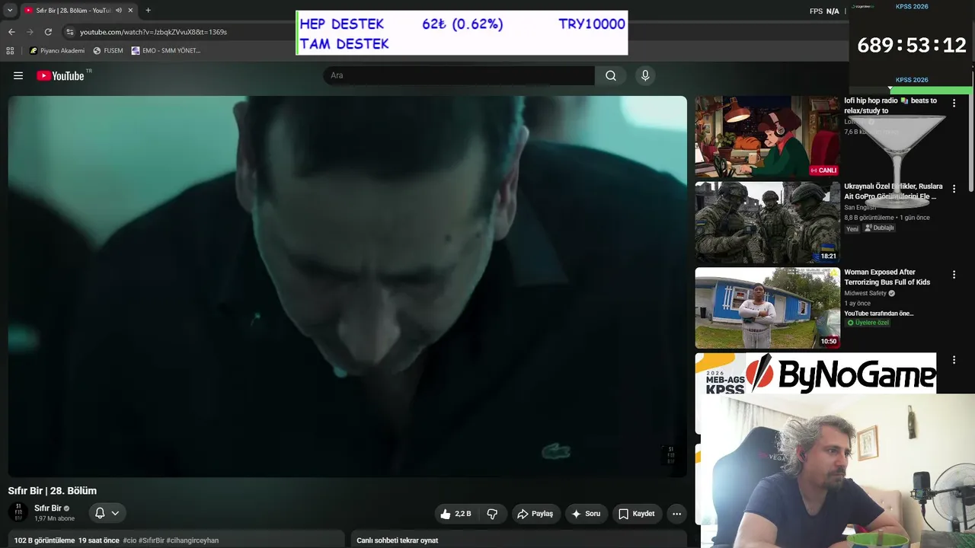Image resolution: width=975 pixels, height=548 pixels.
Task: Go to the YouTube home logo
Action: (60, 75)
